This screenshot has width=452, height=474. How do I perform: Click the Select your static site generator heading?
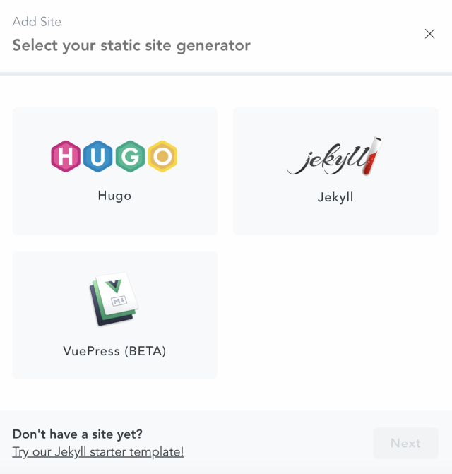(131, 46)
